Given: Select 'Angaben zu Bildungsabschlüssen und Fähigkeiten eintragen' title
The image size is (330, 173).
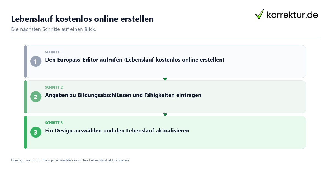Looking at the screenshot, I should 123,95.
